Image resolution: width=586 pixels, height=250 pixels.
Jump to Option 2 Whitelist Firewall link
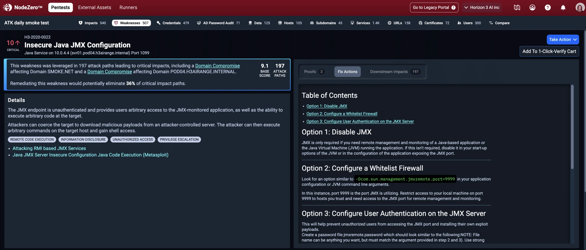[x=342, y=114]
